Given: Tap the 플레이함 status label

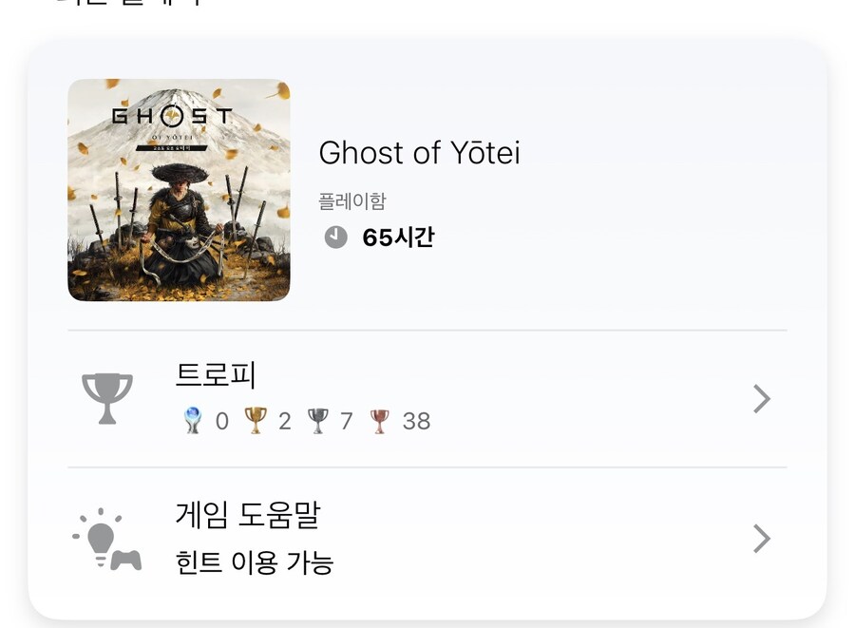Looking at the screenshot, I should (352, 201).
